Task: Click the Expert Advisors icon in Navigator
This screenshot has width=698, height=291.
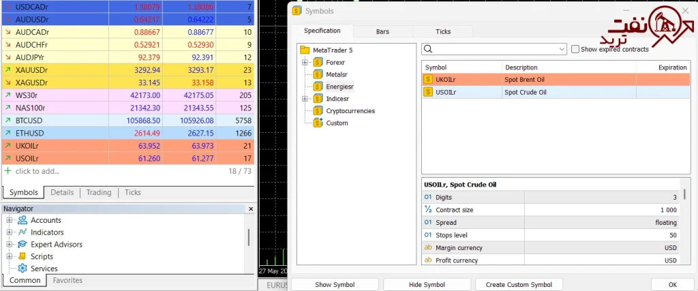Action: (22, 244)
